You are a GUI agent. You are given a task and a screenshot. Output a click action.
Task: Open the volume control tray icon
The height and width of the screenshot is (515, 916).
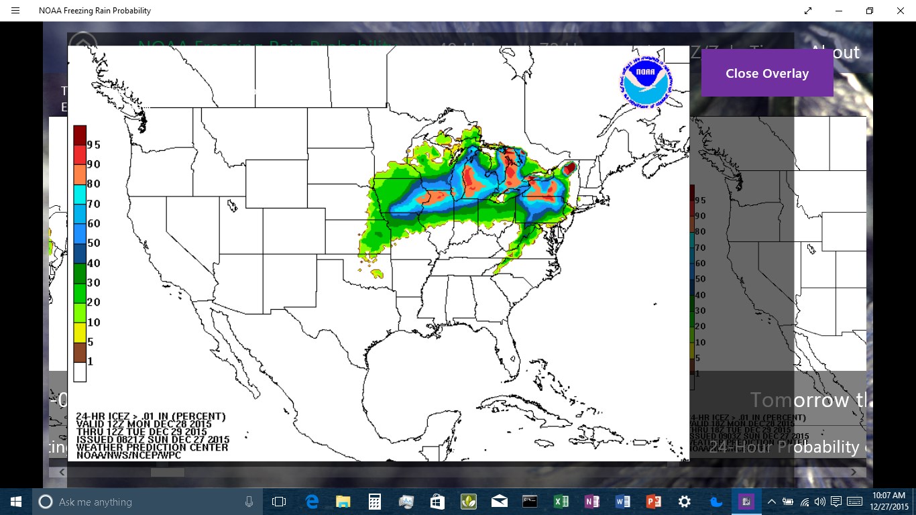tap(819, 502)
